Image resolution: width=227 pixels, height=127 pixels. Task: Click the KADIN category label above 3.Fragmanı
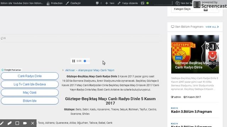175,108
